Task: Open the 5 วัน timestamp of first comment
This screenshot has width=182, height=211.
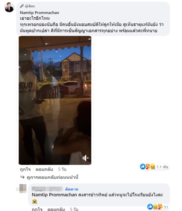Action: coord(62,169)
